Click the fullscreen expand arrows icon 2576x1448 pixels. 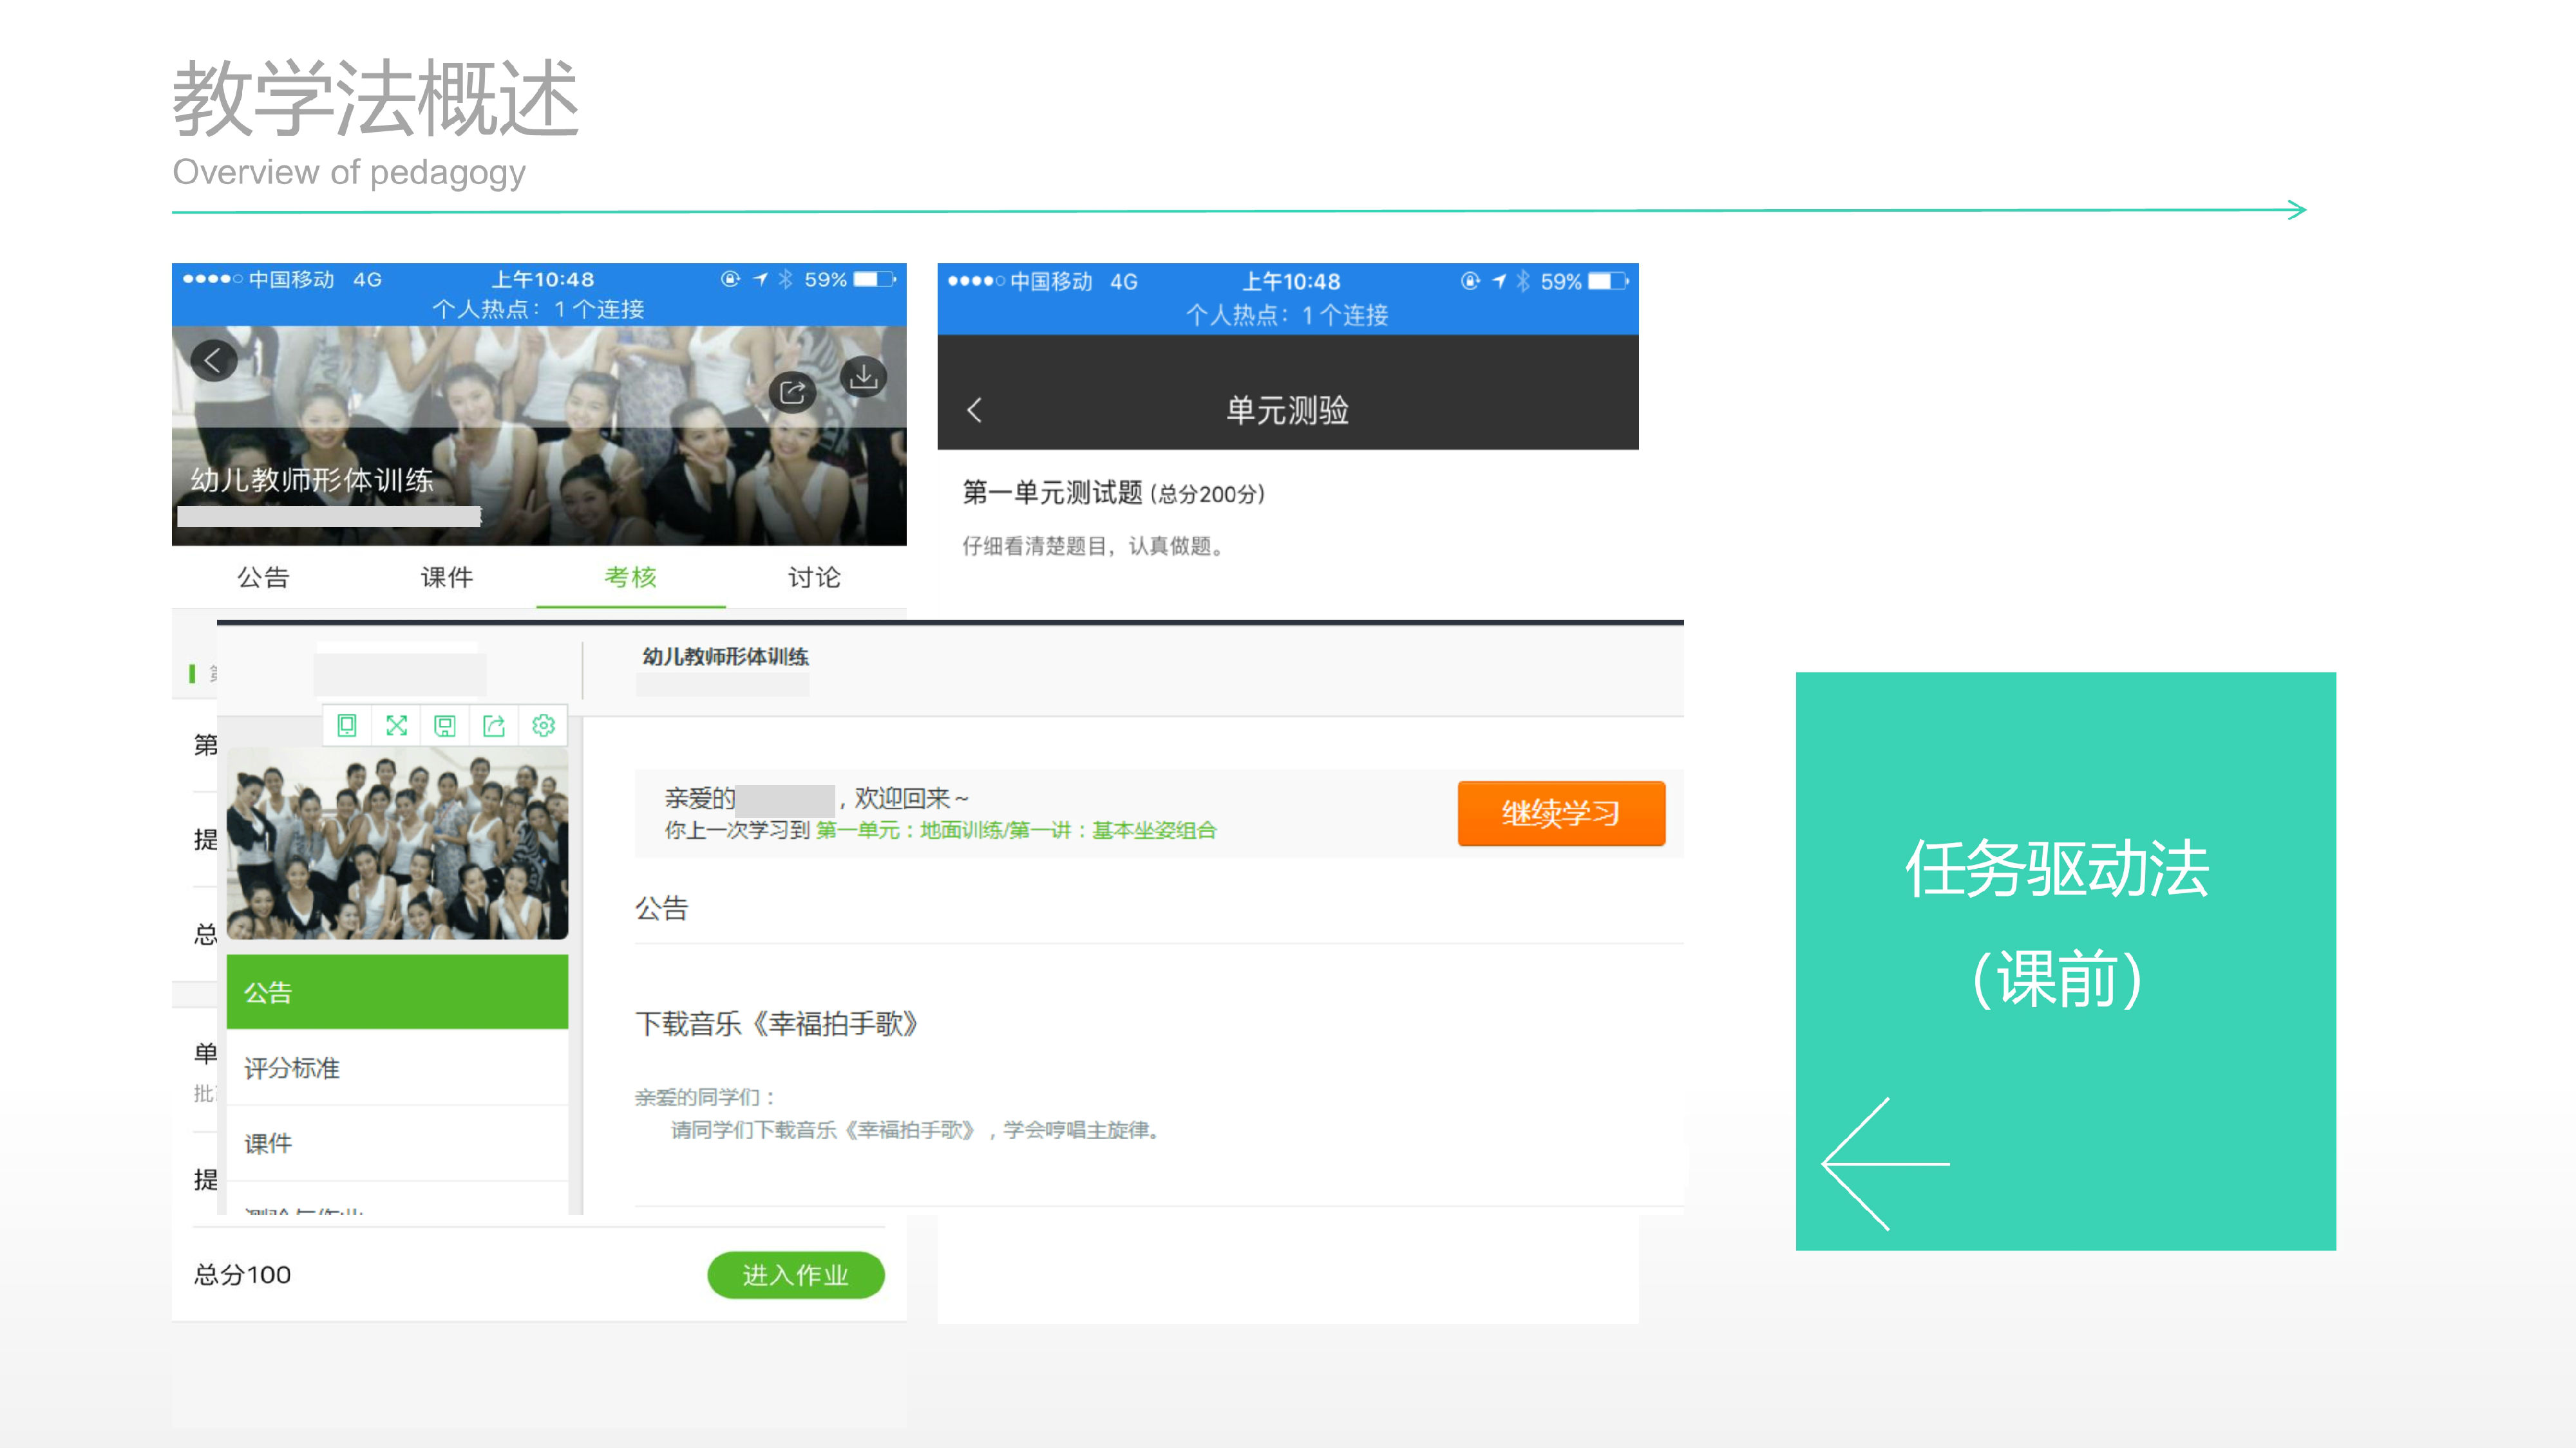(396, 725)
